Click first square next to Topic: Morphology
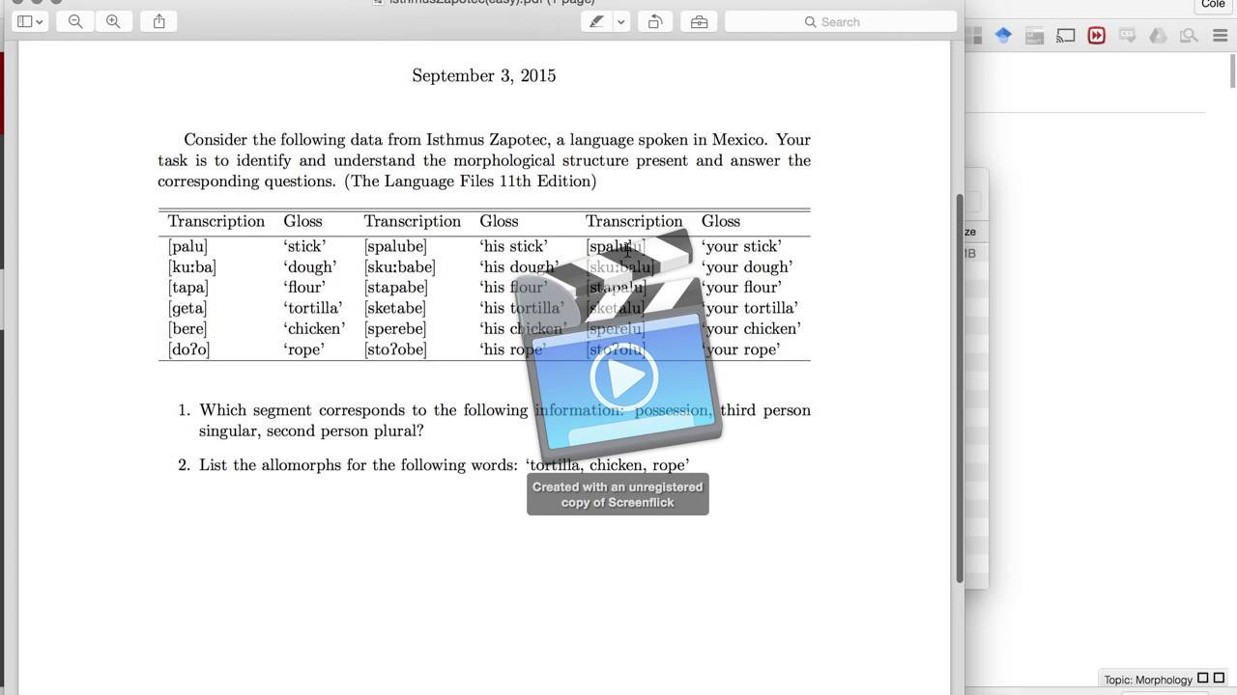1237x695 pixels. tap(1203, 679)
